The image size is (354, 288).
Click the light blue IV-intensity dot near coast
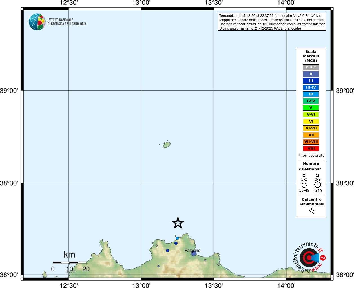point(177,238)
